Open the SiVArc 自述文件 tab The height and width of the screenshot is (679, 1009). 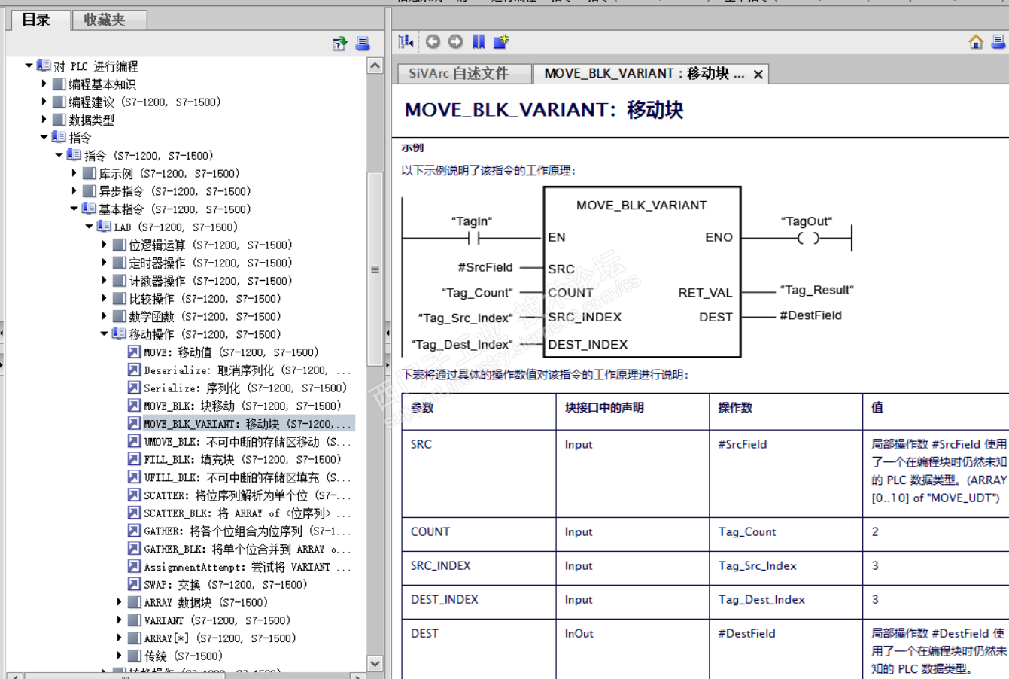458,74
